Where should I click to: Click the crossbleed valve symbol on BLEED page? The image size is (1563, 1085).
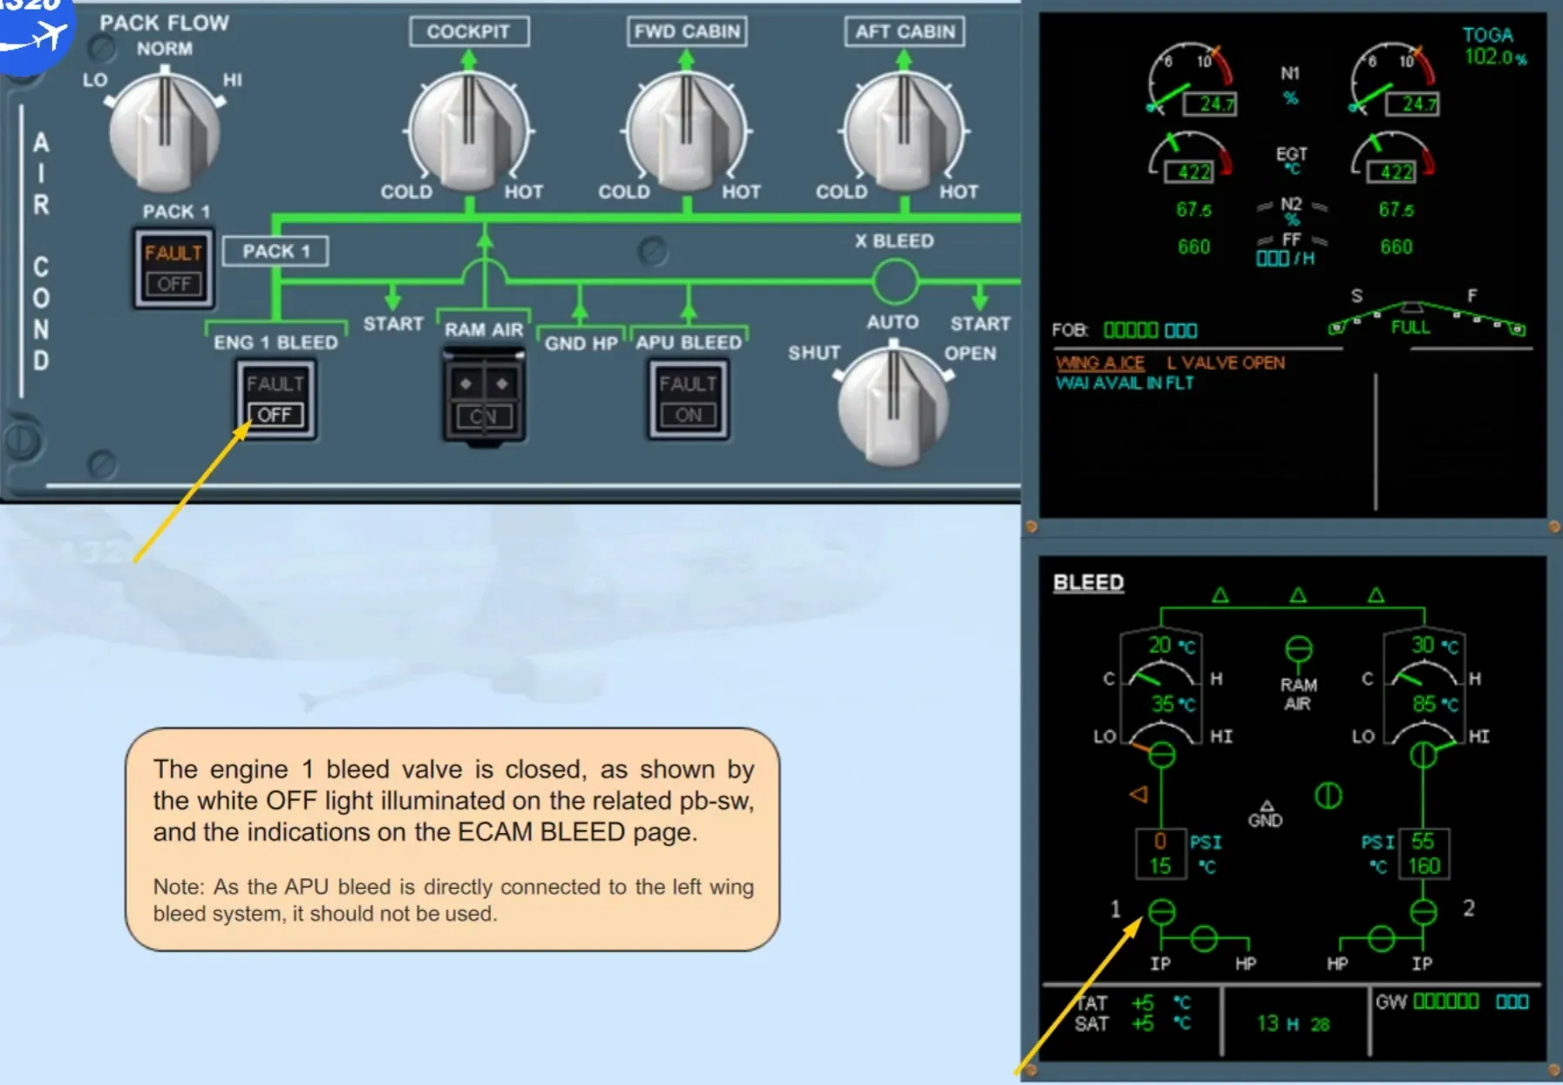click(1329, 795)
